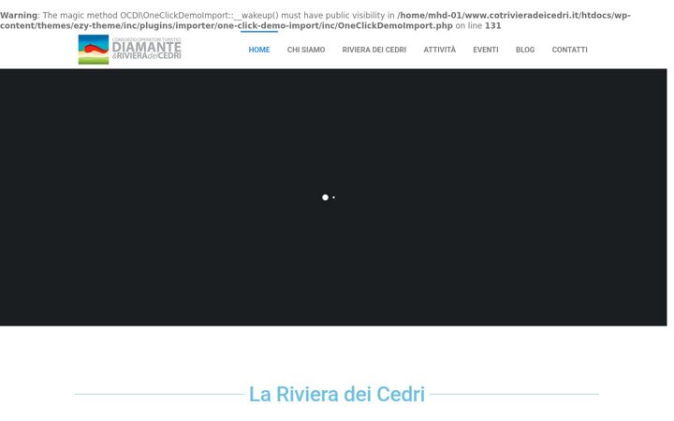Open the EVENTI page
Screen dimensions: 674x421
pos(486,50)
